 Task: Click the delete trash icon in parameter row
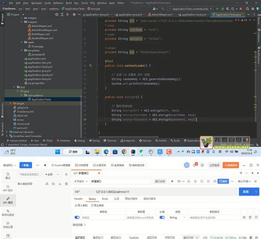coord(250,218)
